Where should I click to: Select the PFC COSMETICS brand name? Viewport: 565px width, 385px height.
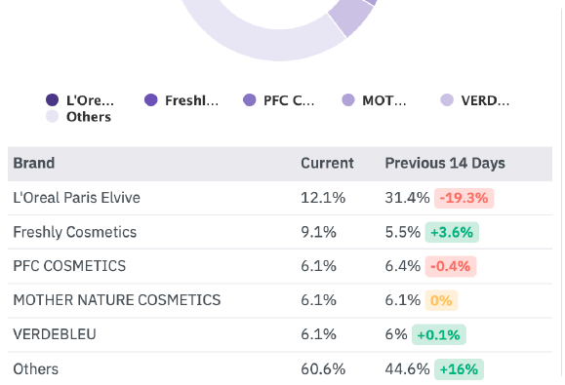pos(69,266)
